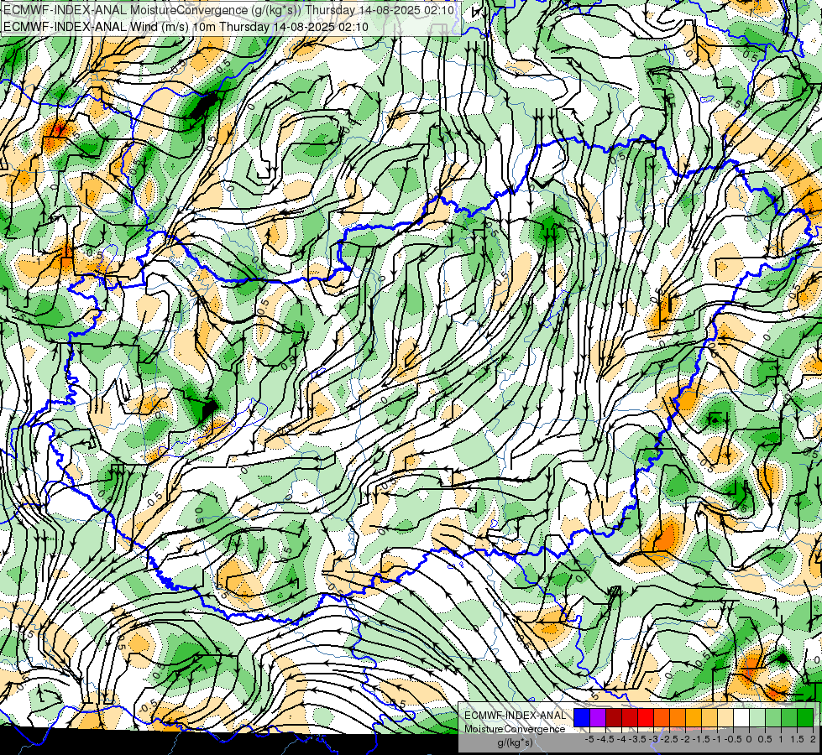Viewport: 822px width, 755px height.
Task: Click the legend tick value 0.5
Action: pyautogui.click(x=765, y=739)
